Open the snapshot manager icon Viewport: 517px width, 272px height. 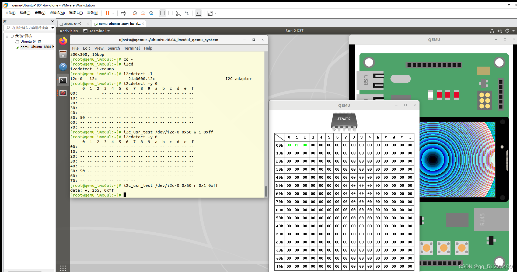[x=151, y=13]
